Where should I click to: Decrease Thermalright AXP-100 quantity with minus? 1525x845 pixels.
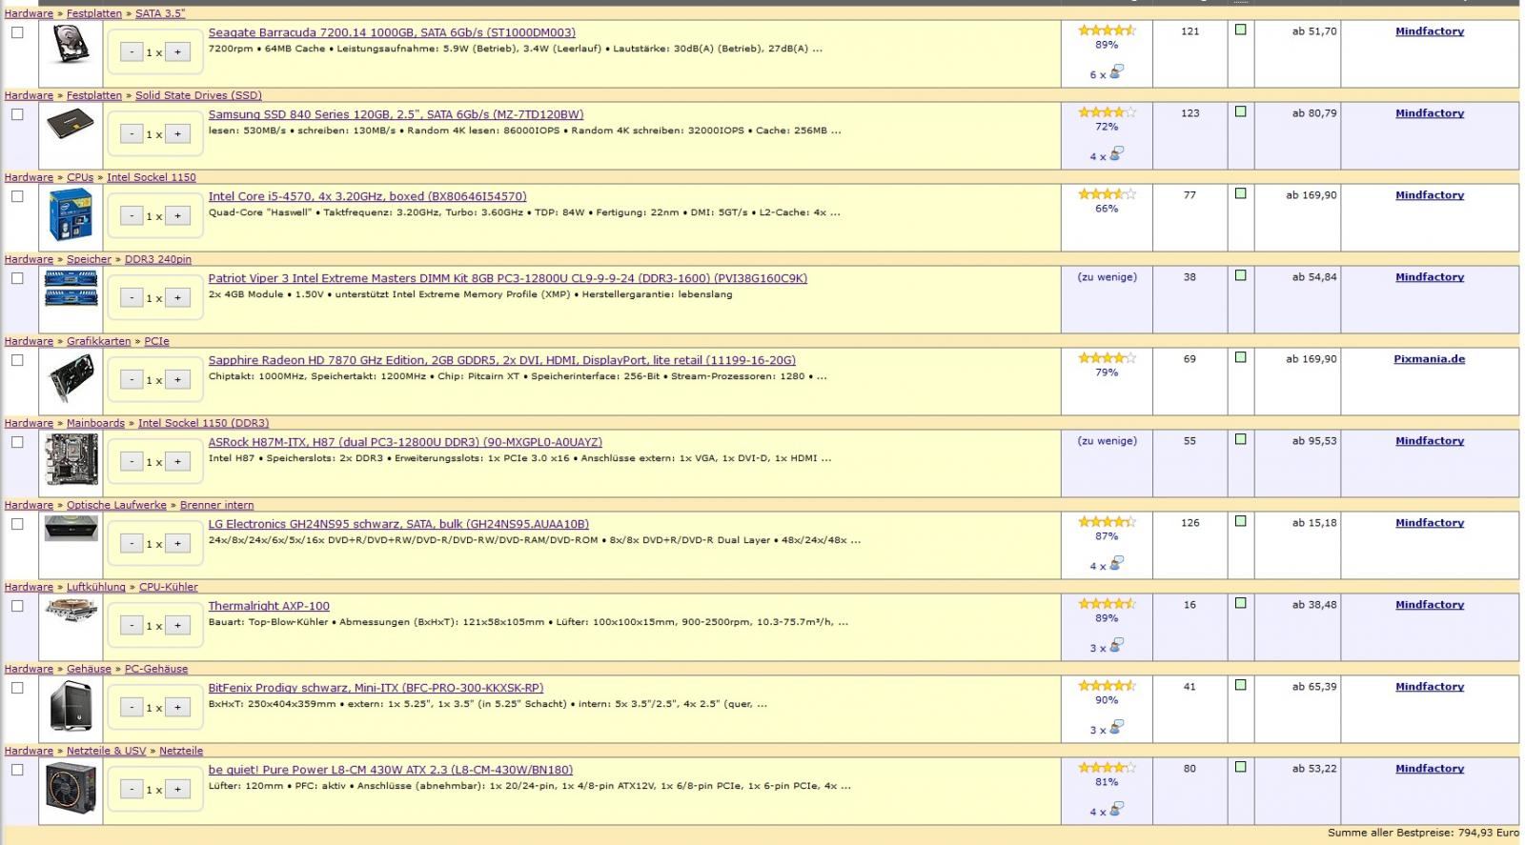(x=132, y=626)
